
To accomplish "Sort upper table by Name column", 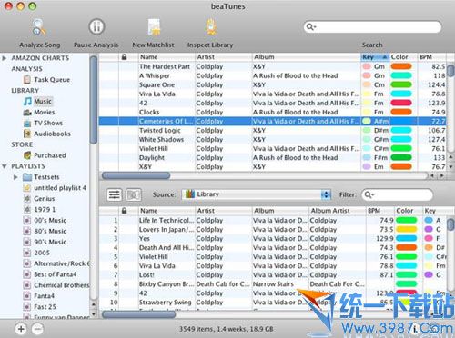I will 167,57.
